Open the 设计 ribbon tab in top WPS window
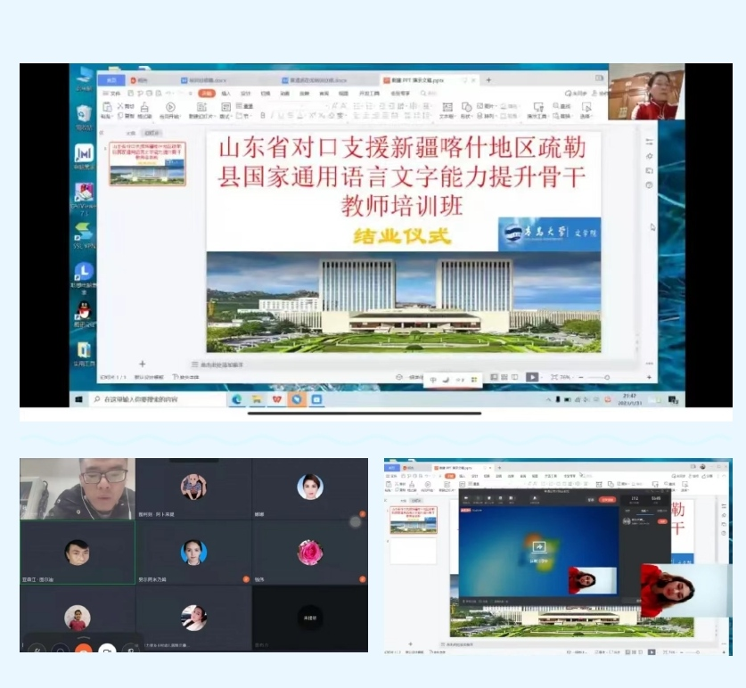The width and height of the screenshot is (746, 688). [245, 94]
